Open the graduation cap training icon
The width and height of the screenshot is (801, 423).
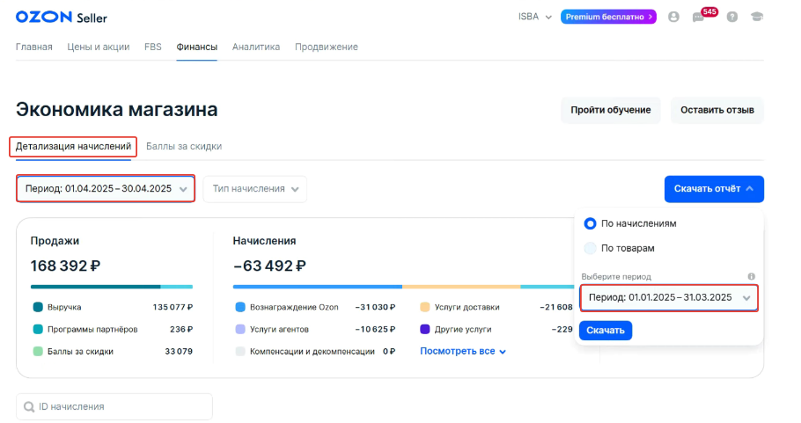pos(757,17)
